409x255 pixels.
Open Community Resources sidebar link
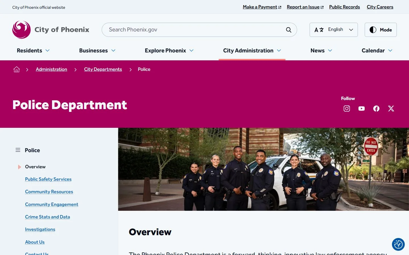(49, 192)
